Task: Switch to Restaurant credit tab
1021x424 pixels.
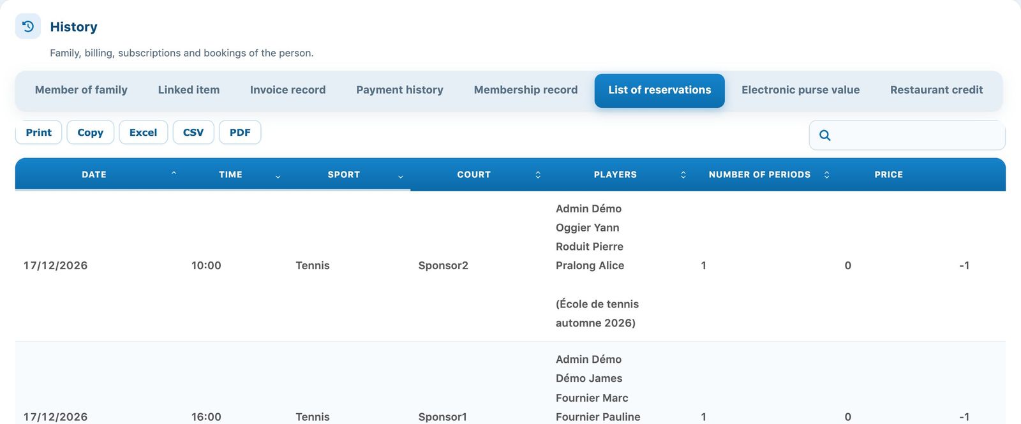Action: pos(936,90)
